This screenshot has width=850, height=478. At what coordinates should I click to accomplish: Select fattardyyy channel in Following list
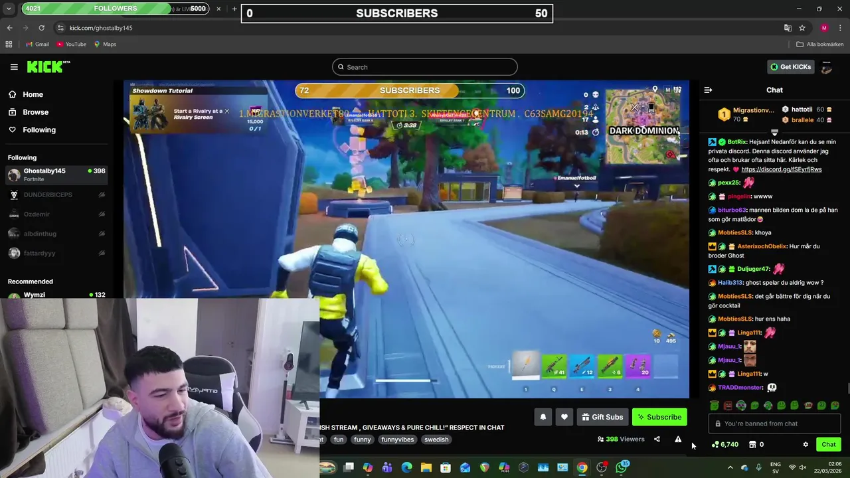coord(56,253)
